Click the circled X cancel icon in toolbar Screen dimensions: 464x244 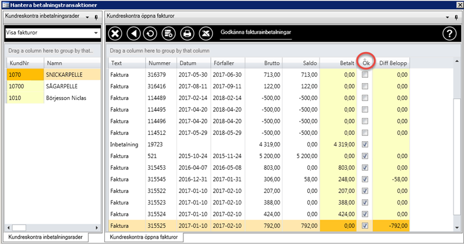click(115, 34)
